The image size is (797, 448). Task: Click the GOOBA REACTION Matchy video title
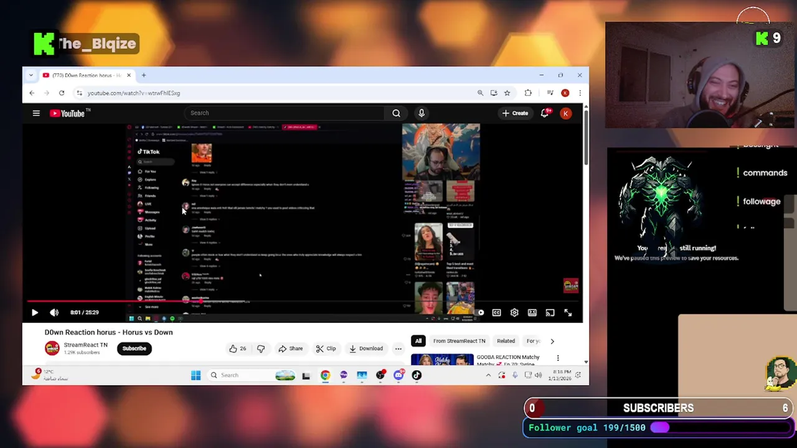508,360
